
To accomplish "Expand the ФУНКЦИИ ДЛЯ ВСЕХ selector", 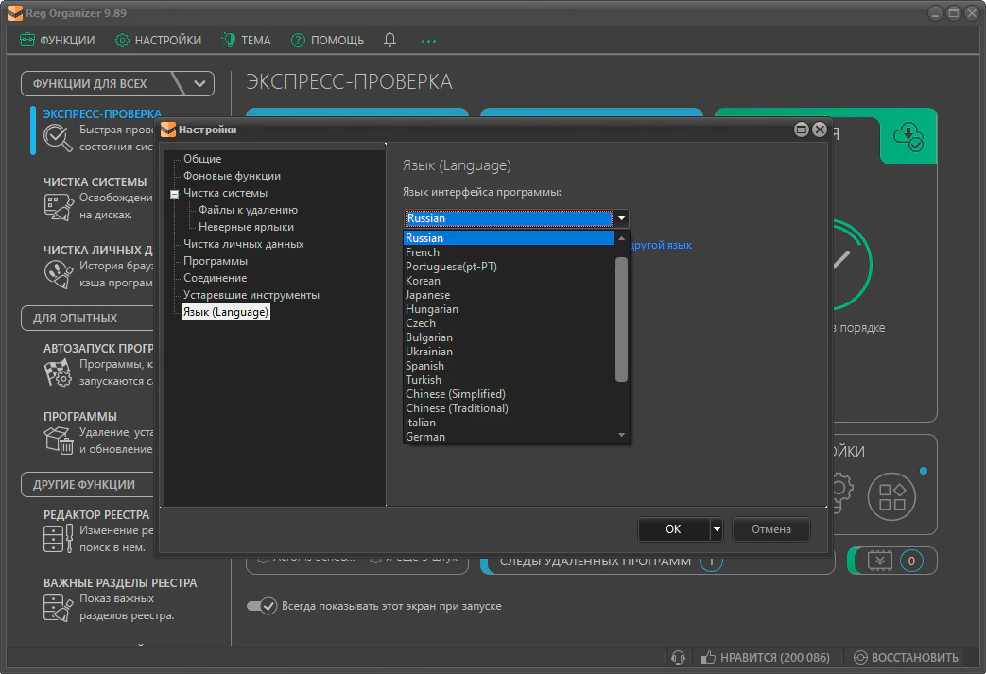I will pyautogui.click(x=199, y=84).
